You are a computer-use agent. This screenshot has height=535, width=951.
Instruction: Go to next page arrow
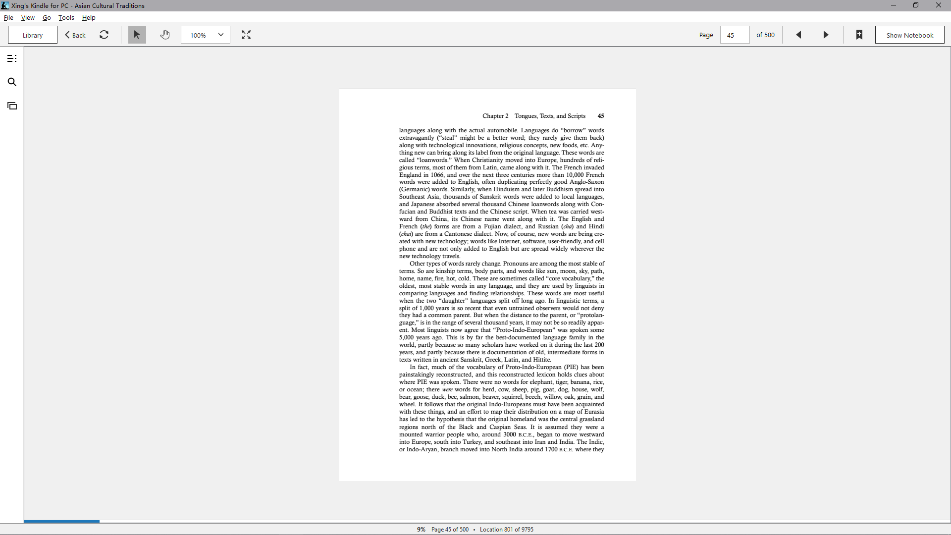(x=826, y=35)
